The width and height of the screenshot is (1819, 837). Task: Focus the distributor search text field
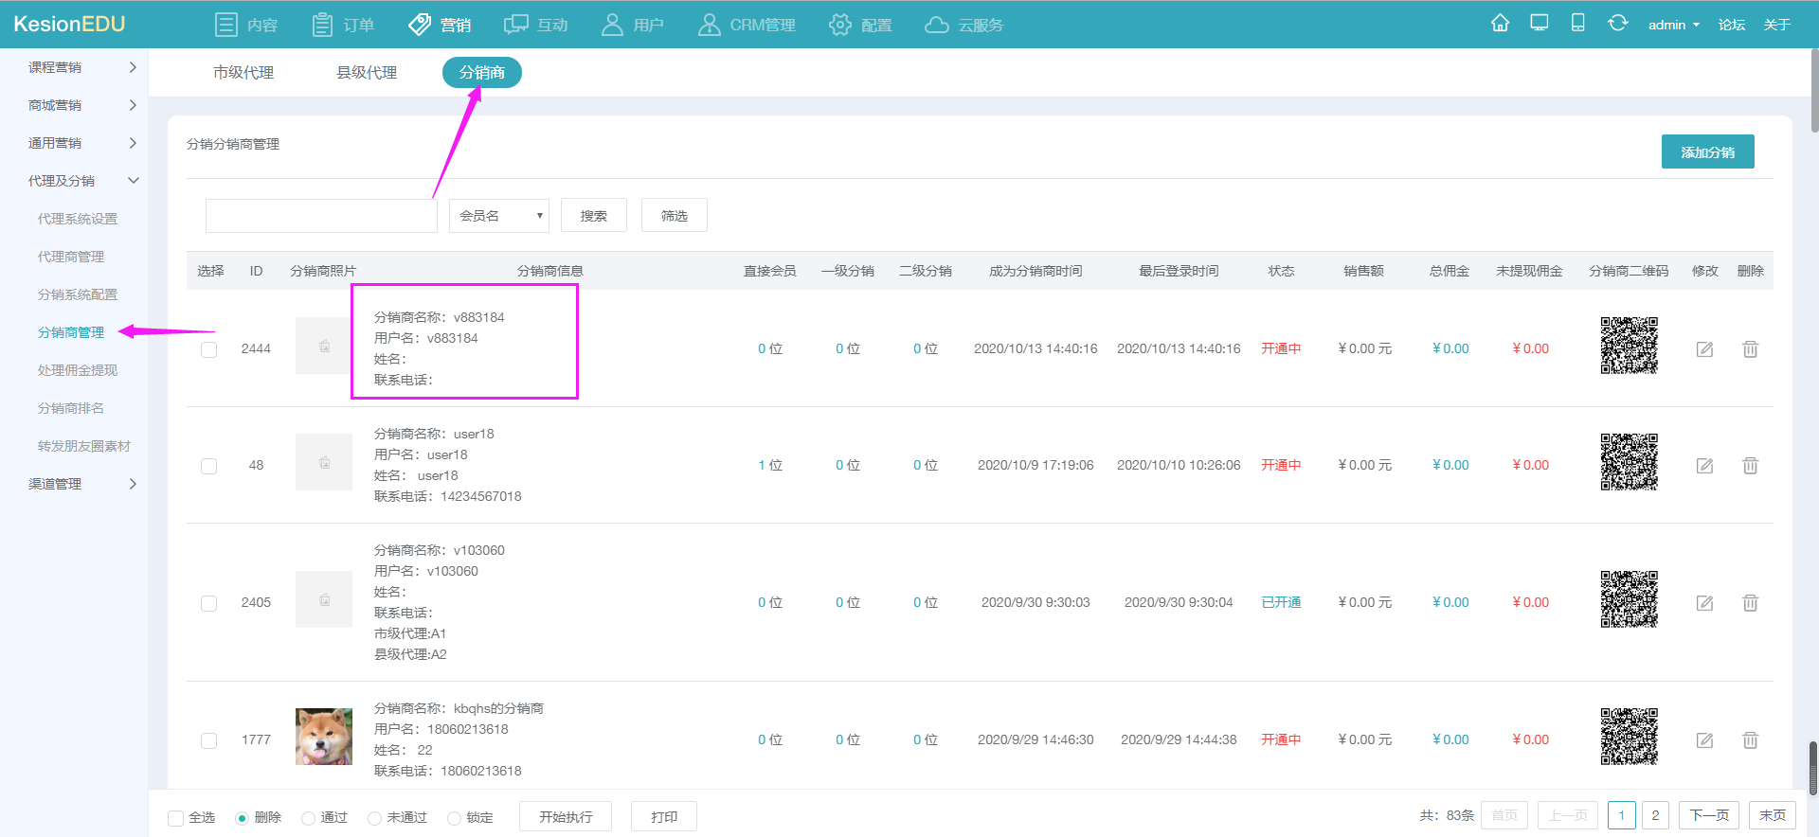tap(321, 216)
